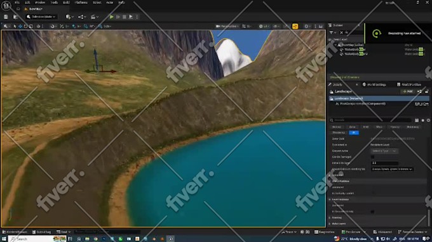The width and height of the screenshot is (432, 242).
Task: Open the play options three-dot menu
Action: [137, 17]
